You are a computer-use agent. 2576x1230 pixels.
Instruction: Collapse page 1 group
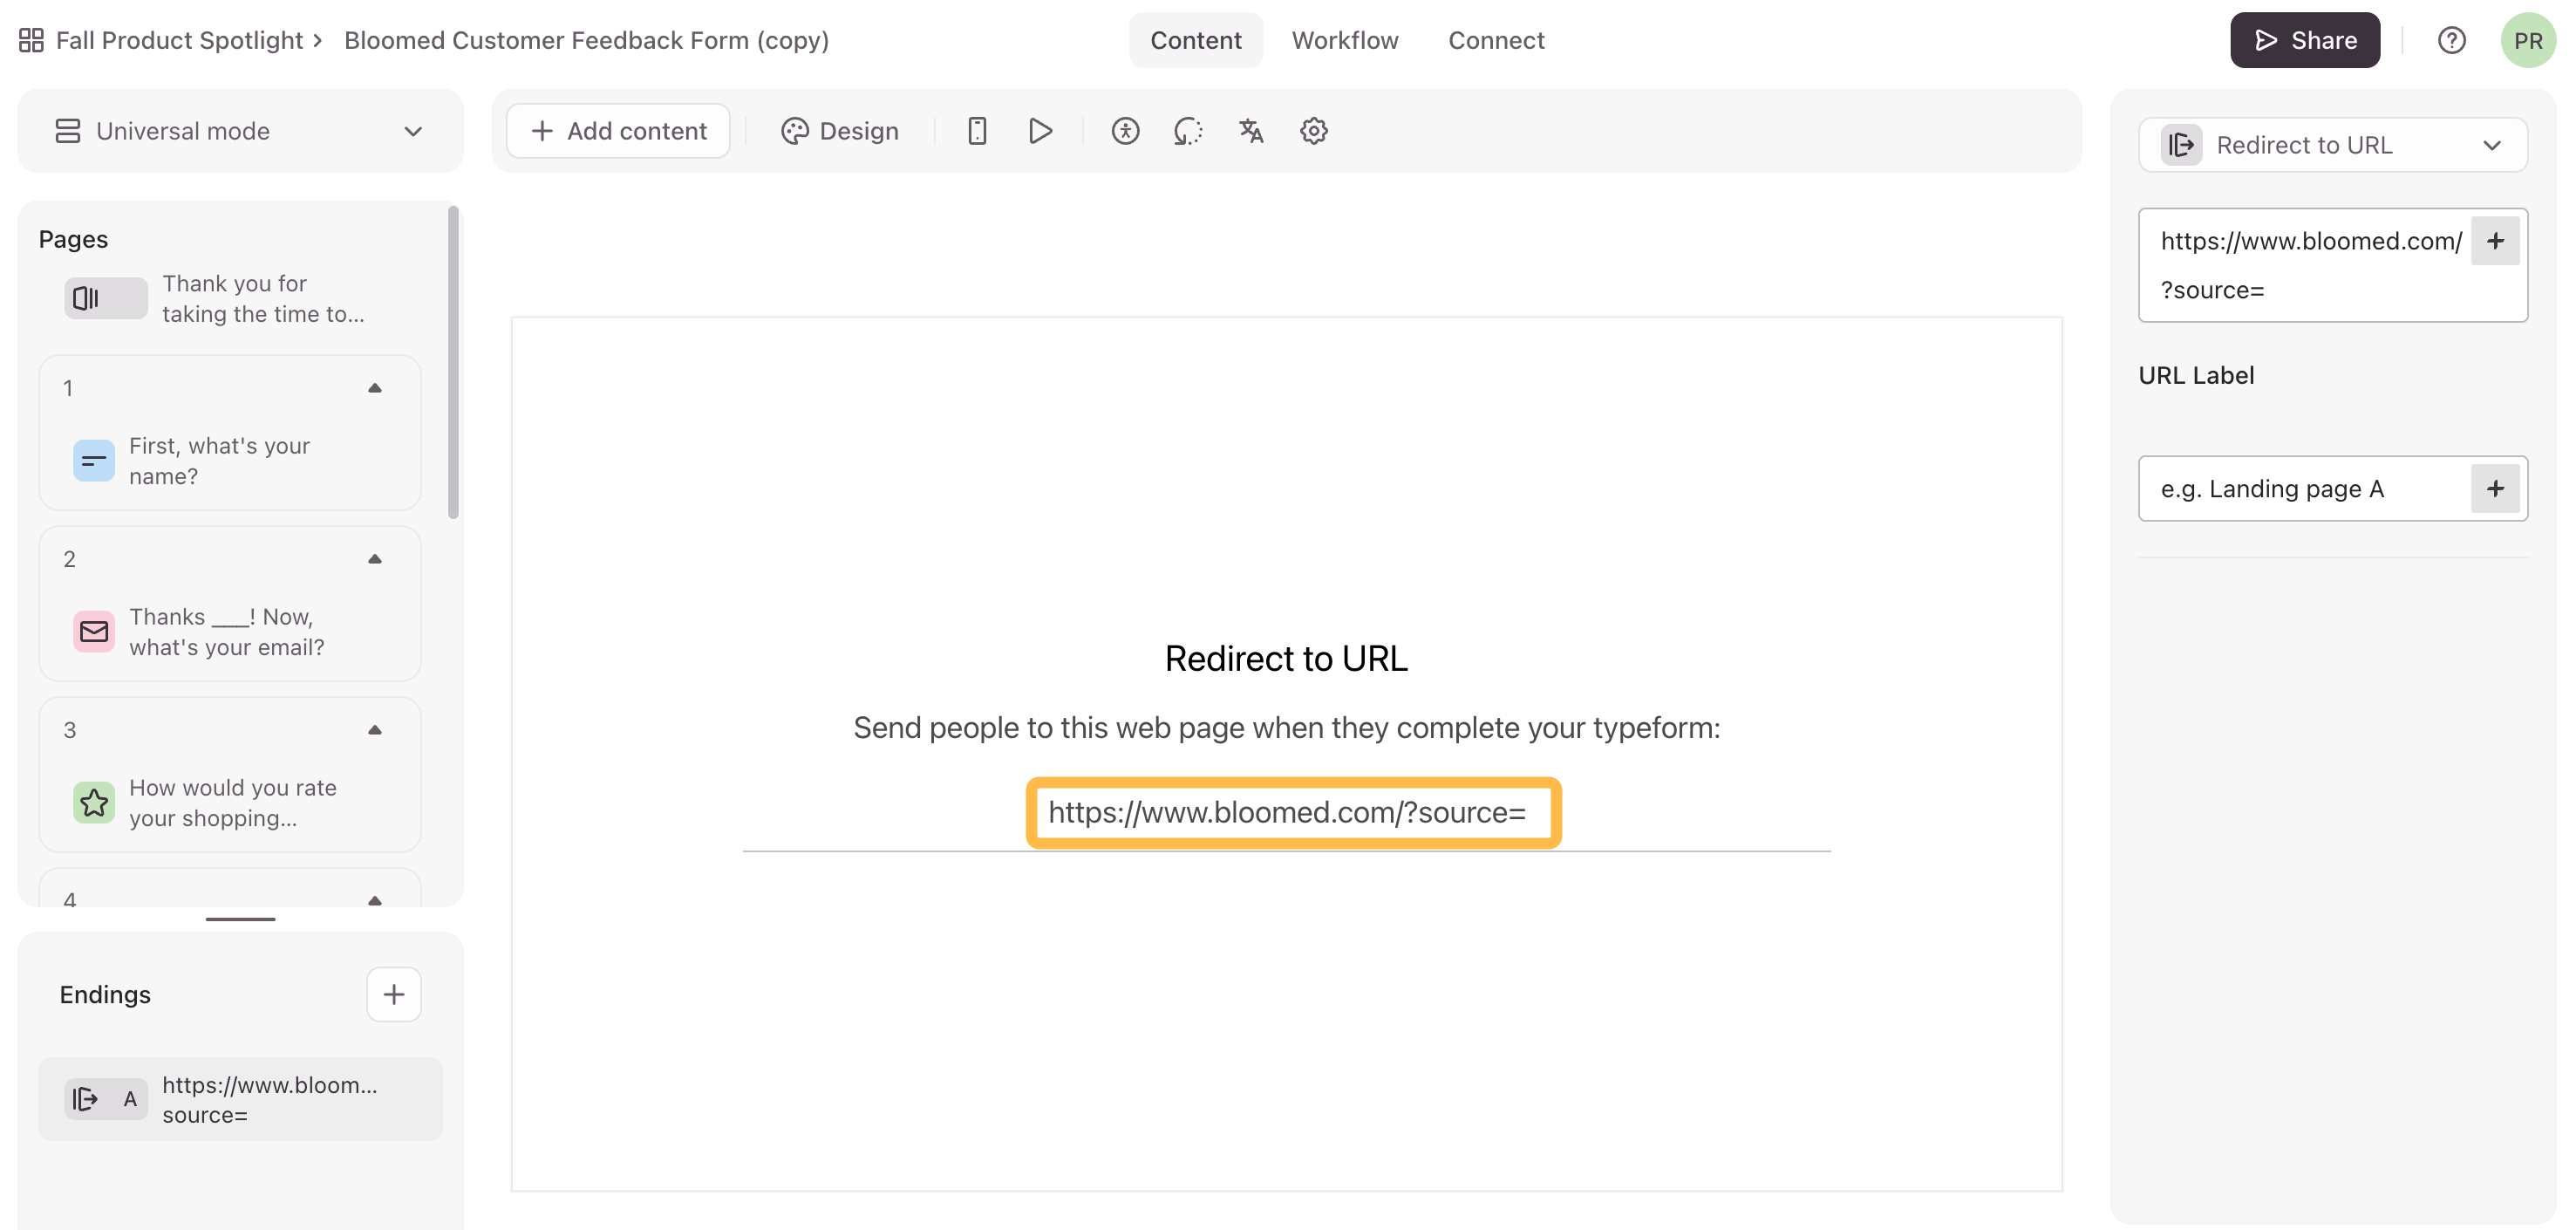point(375,388)
